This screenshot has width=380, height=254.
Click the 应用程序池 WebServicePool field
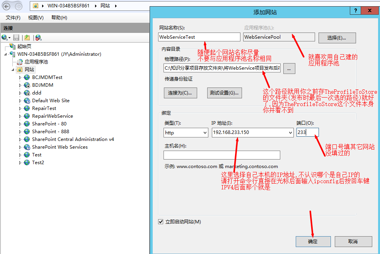(279, 37)
